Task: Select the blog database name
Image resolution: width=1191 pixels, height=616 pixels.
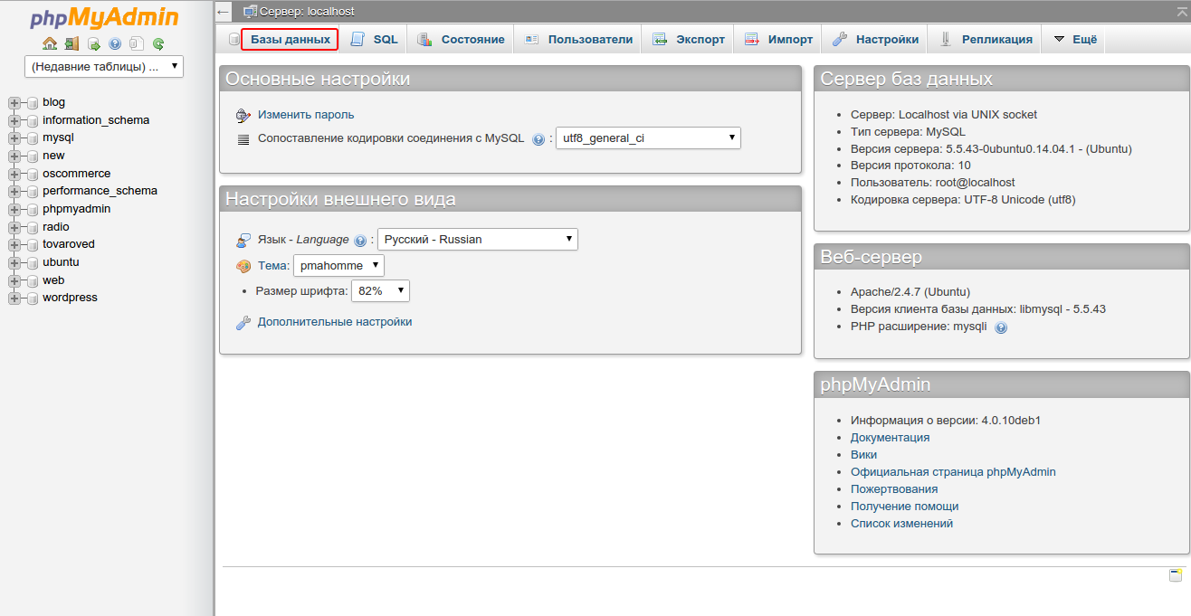Action: click(53, 102)
